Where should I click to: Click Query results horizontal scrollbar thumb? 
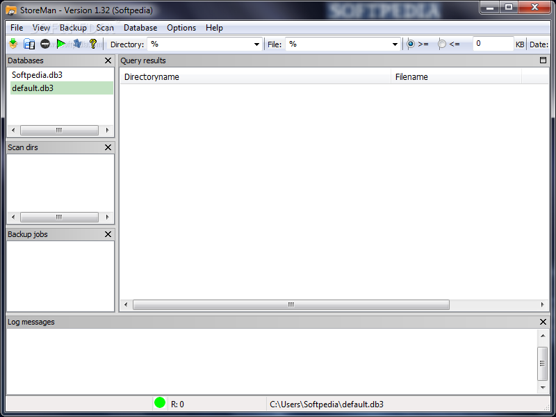291,304
